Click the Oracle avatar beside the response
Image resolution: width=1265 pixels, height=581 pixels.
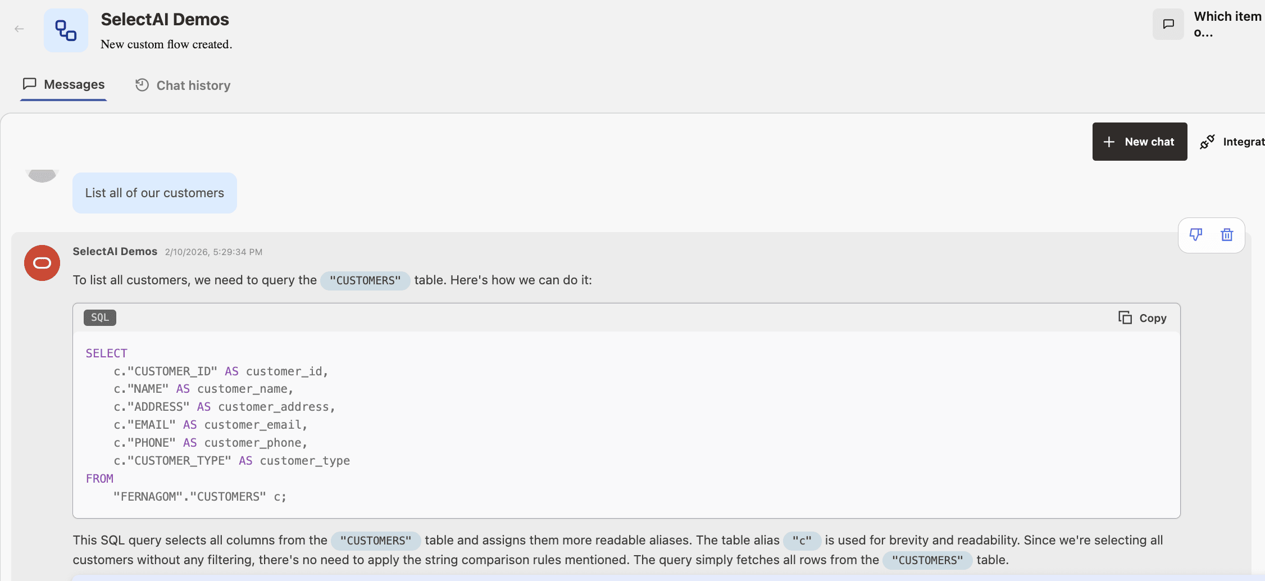pos(42,262)
